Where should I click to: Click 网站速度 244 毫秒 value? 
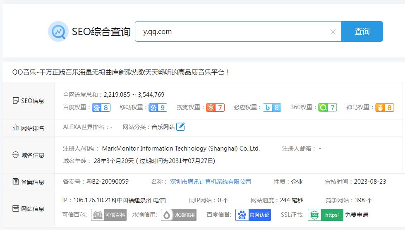click(x=291, y=200)
